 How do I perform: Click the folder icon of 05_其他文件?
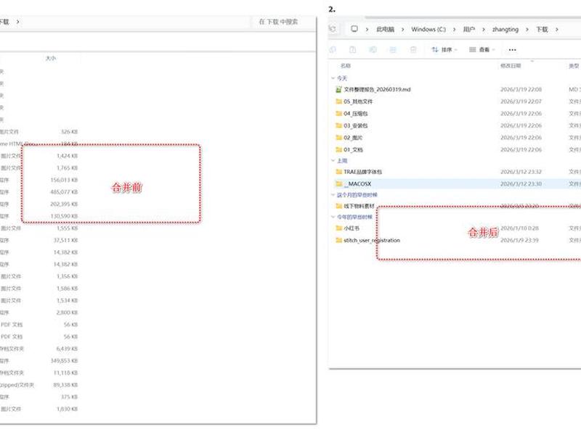point(338,101)
